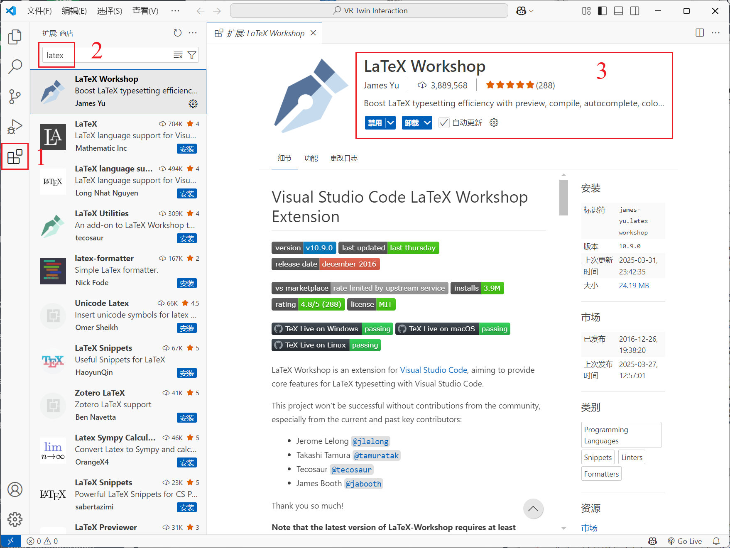Install Unicode Latex extension
730x548 pixels.
[x=187, y=328]
